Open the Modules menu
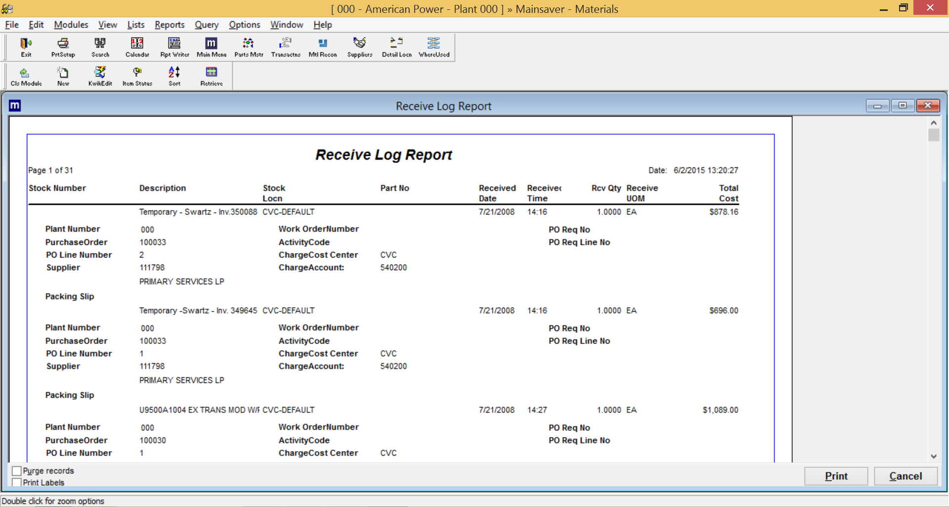 pyautogui.click(x=71, y=25)
